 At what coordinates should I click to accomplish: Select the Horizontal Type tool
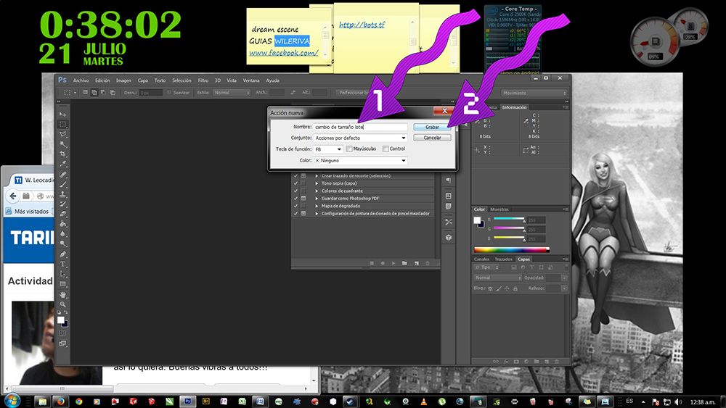click(62, 265)
